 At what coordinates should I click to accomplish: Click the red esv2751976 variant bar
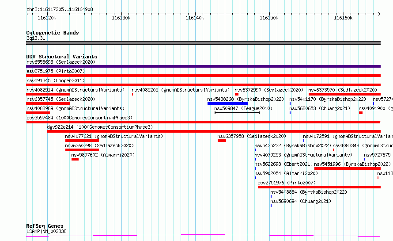pos(319,187)
